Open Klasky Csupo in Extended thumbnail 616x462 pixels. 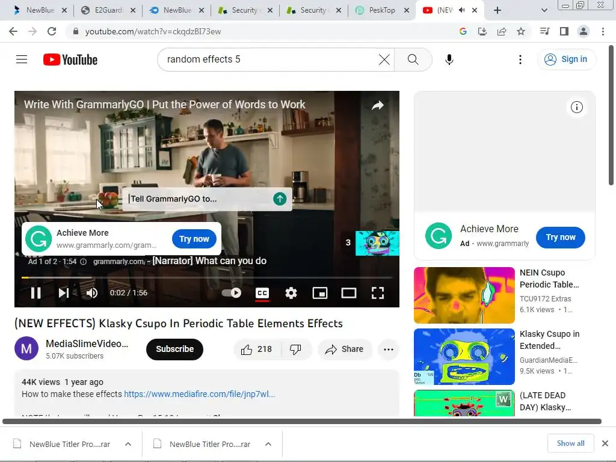[464, 356]
